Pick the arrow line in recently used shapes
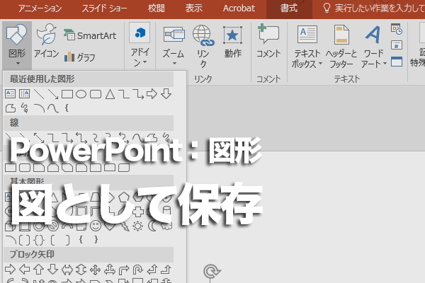The height and width of the screenshot is (283, 425). click(53, 94)
